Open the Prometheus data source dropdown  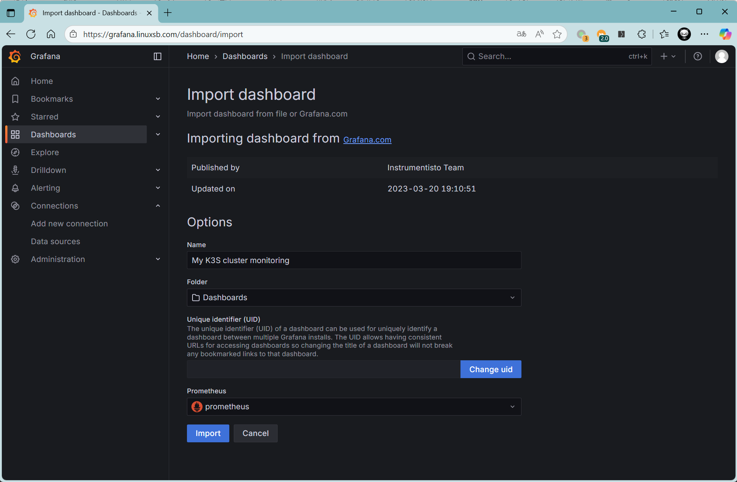(353, 407)
